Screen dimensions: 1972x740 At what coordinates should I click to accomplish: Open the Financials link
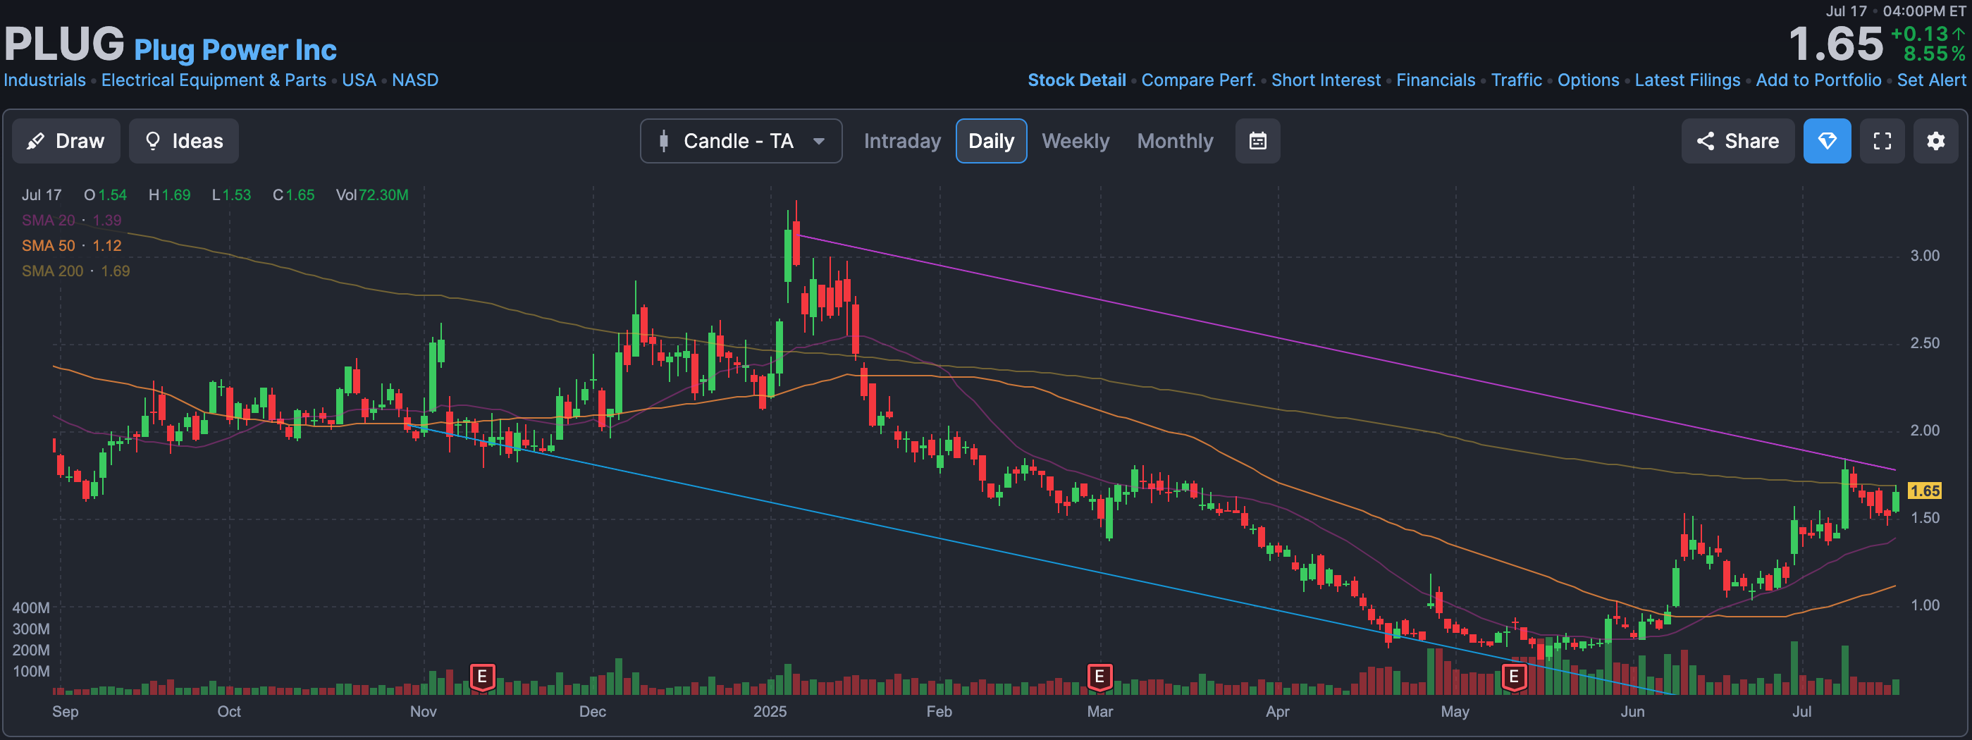click(1436, 80)
